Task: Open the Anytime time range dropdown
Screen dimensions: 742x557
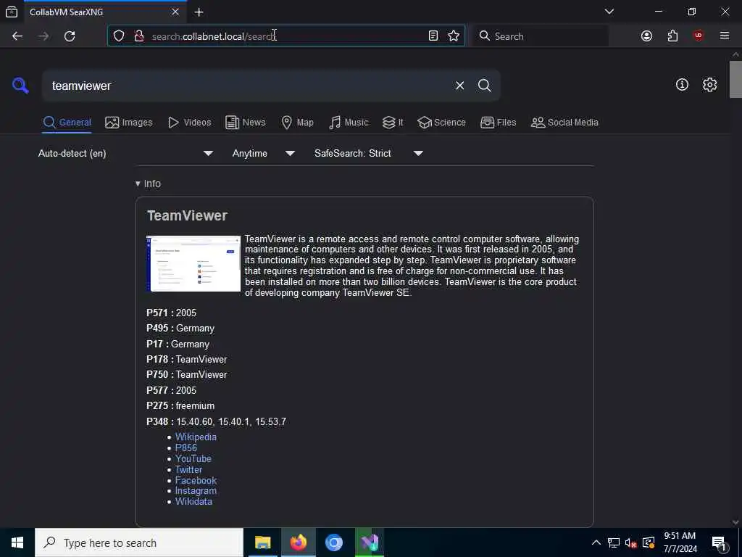Action: click(264, 154)
